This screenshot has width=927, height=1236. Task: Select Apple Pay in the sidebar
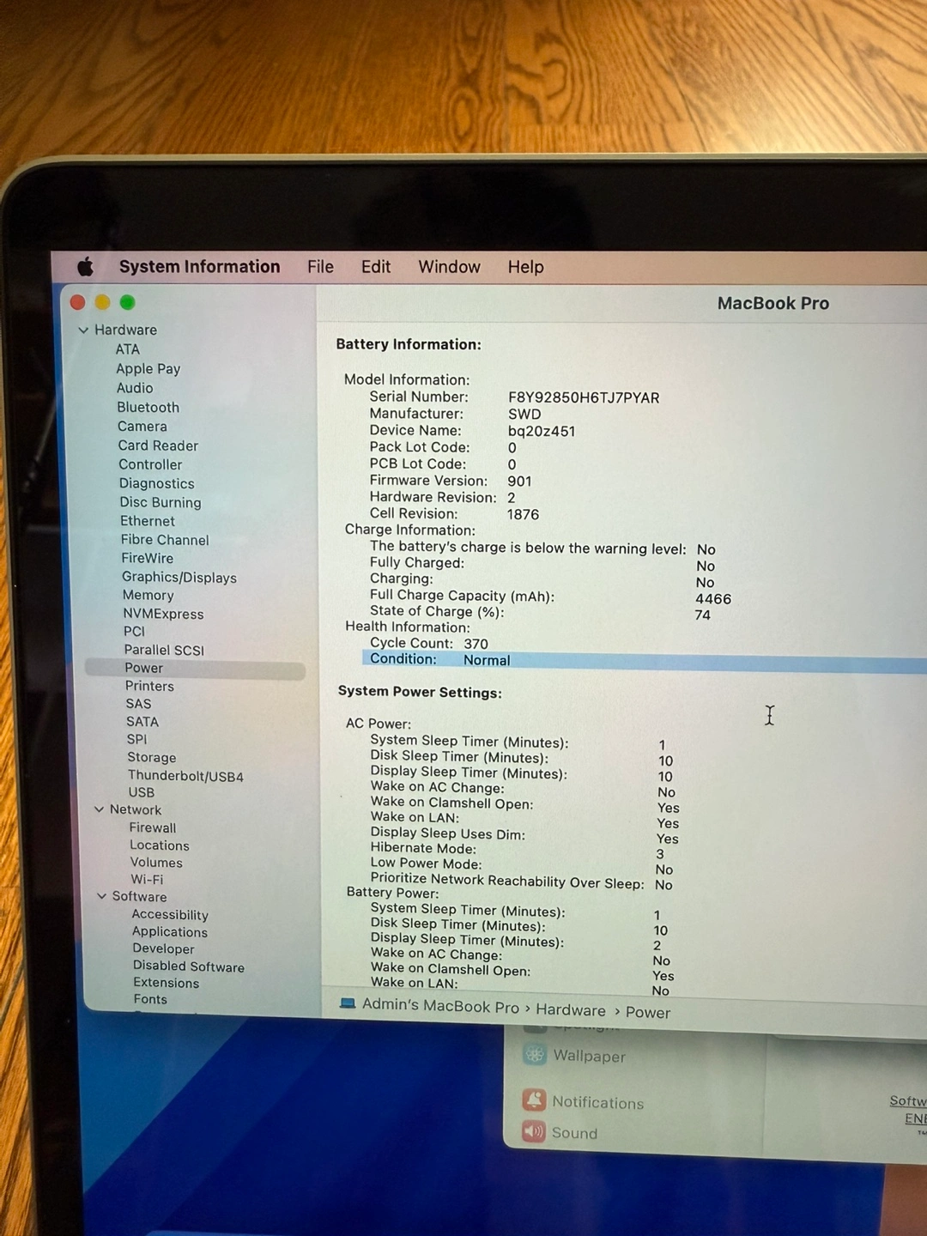148,369
